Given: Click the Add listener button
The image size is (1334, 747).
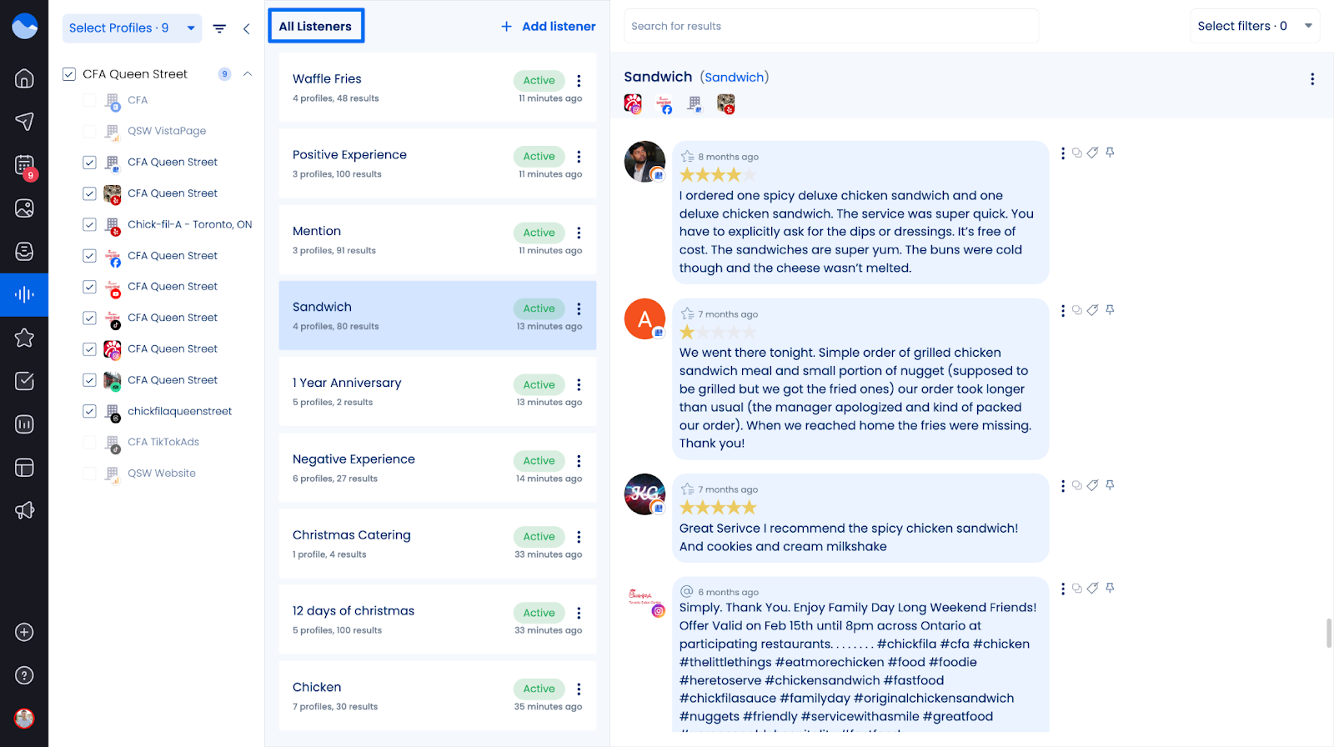Looking at the screenshot, I should pos(548,27).
